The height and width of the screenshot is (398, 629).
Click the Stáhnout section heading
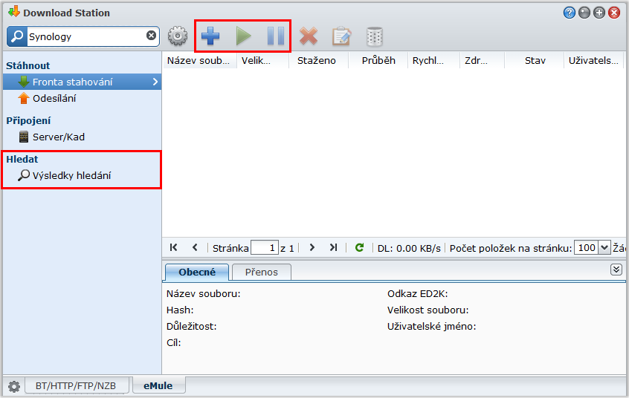point(28,66)
